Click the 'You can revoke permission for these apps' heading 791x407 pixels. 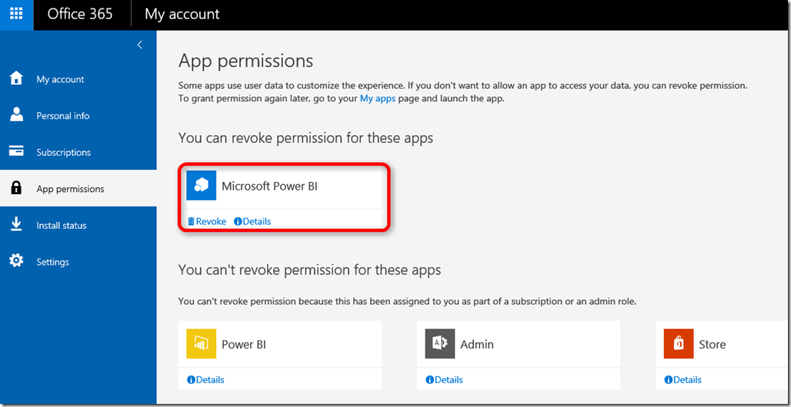[305, 137]
